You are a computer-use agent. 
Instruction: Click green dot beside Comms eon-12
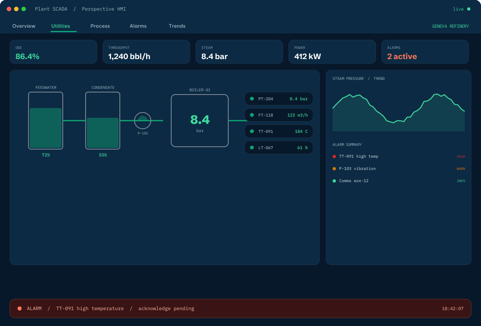click(x=334, y=181)
